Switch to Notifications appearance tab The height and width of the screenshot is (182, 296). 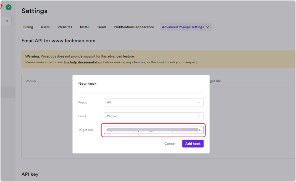(x=134, y=27)
